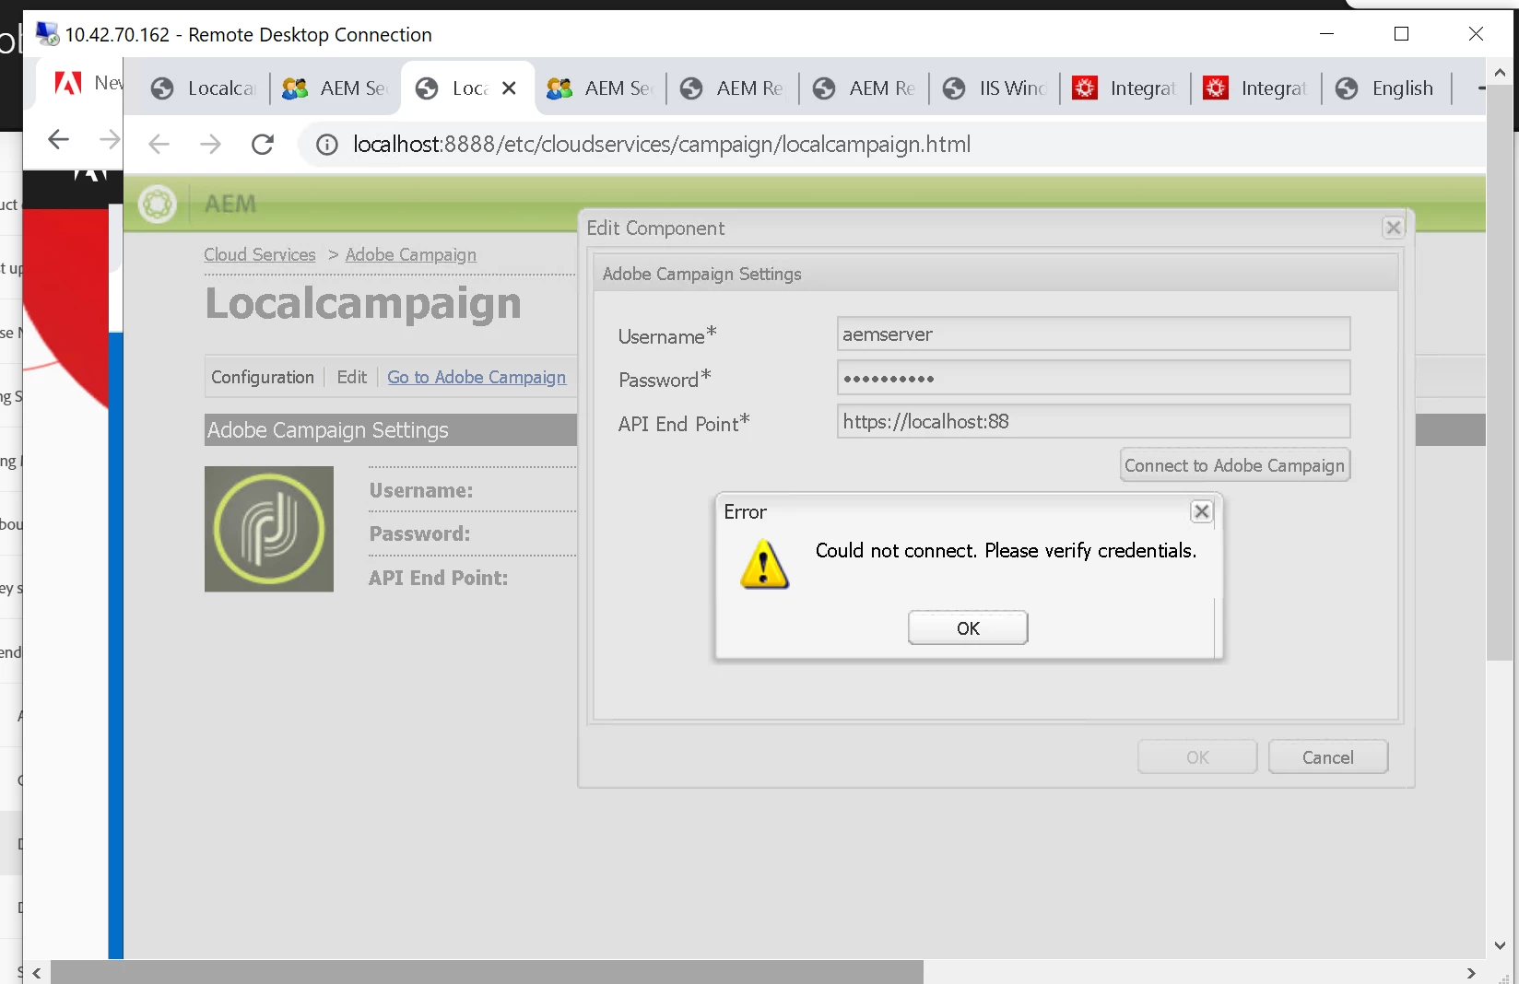Go forward with inner browser forward arrow
The image size is (1519, 984).
point(211,144)
